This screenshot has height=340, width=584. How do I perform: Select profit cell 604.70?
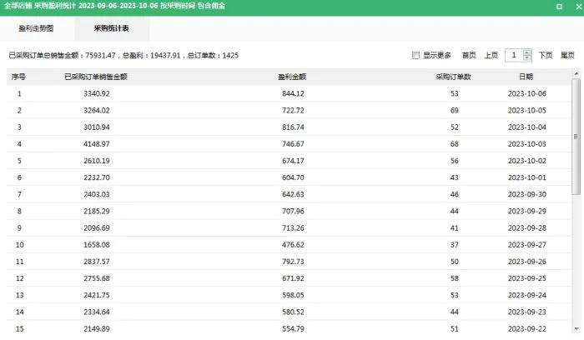293,177
